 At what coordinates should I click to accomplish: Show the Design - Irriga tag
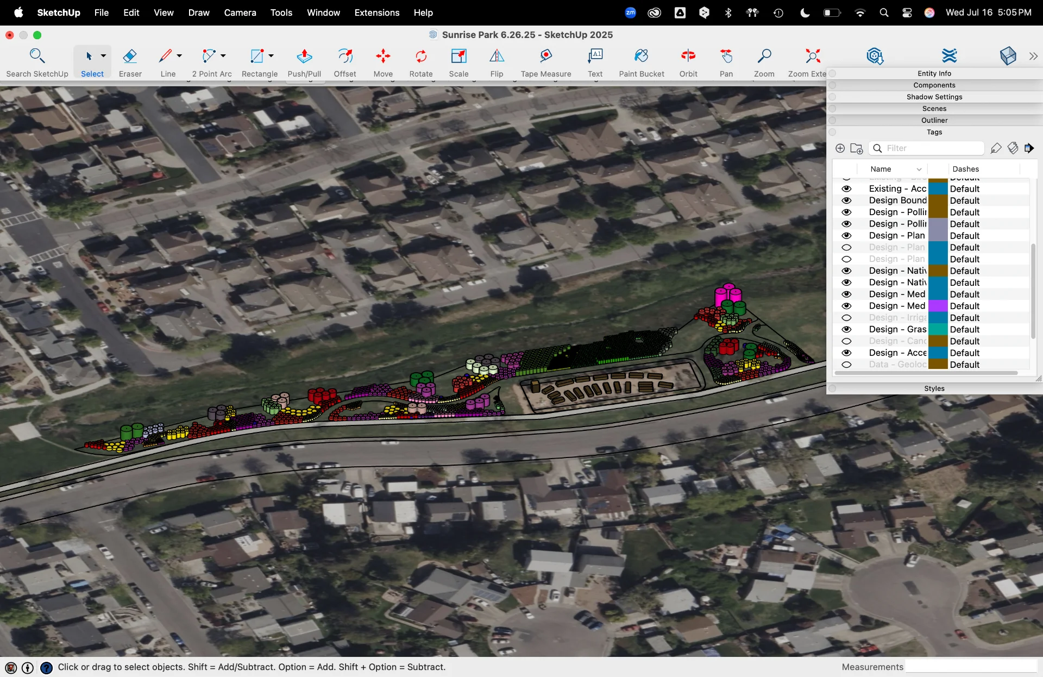click(846, 318)
